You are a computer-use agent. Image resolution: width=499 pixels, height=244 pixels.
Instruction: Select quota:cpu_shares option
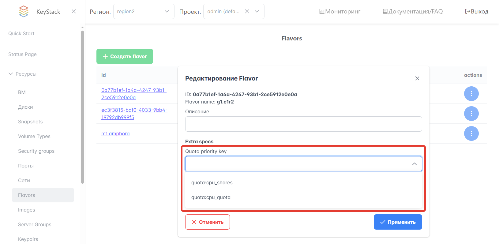[x=212, y=183]
